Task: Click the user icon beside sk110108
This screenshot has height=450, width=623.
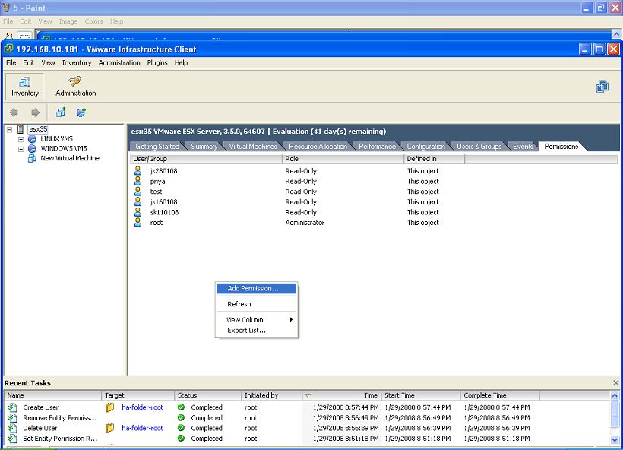Action: coord(138,212)
